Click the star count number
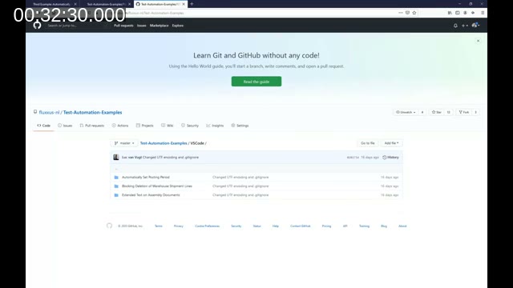Image resolution: width=513 pixels, height=288 pixels. coord(449,112)
